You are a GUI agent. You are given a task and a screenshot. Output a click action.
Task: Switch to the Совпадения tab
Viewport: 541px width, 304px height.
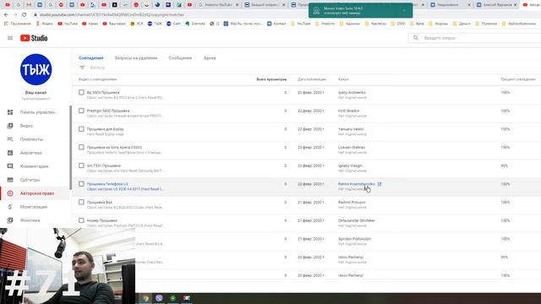point(90,58)
